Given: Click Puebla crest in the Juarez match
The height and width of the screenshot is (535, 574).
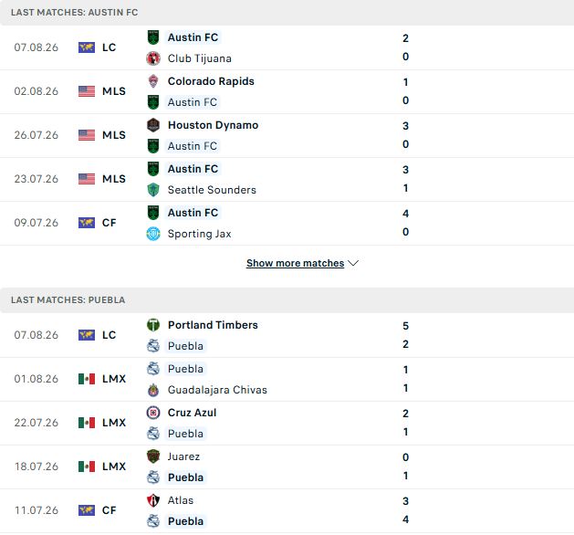Looking at the screenshot, I should click(x=153, y=477).
